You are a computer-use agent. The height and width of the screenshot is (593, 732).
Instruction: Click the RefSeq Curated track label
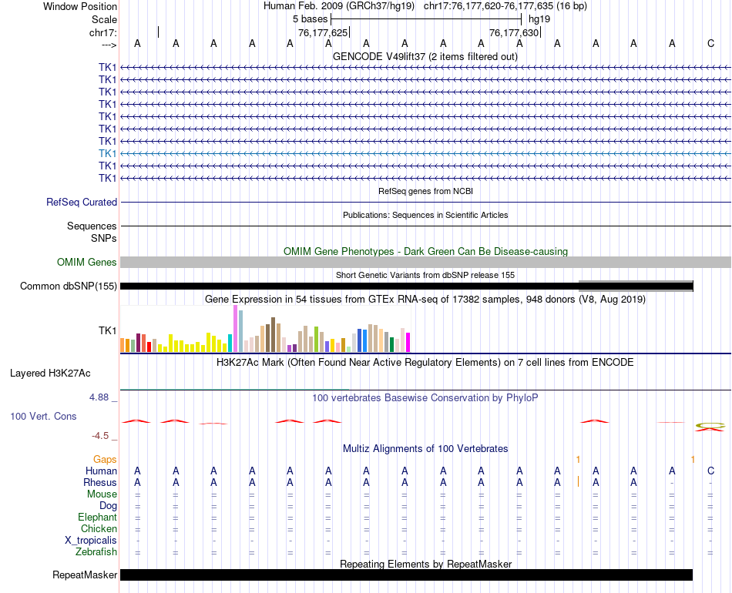(x=82, y=202)
